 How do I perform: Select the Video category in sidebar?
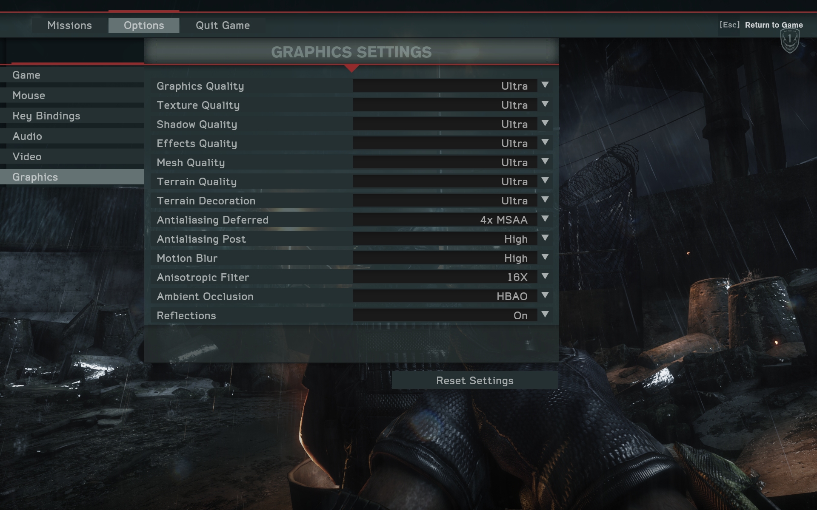pos(72,156)
